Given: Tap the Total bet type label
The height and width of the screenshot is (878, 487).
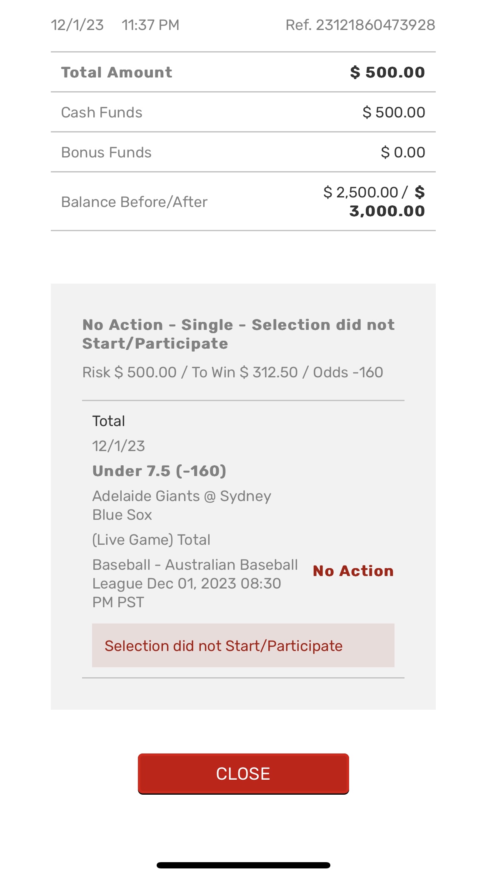Looking at the screenshot, I should pos(109,421).
